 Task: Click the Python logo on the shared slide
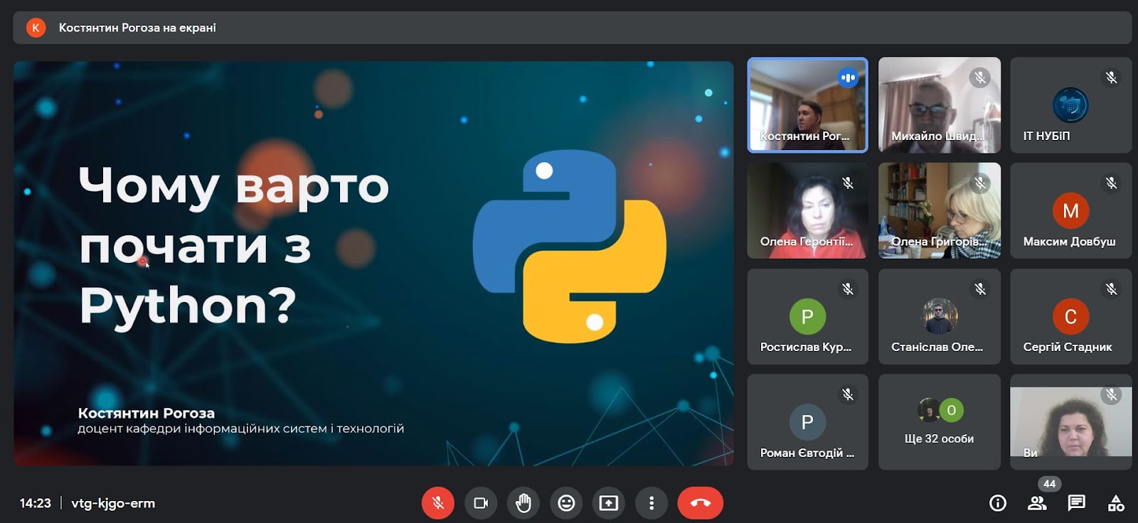click(570, 247)
